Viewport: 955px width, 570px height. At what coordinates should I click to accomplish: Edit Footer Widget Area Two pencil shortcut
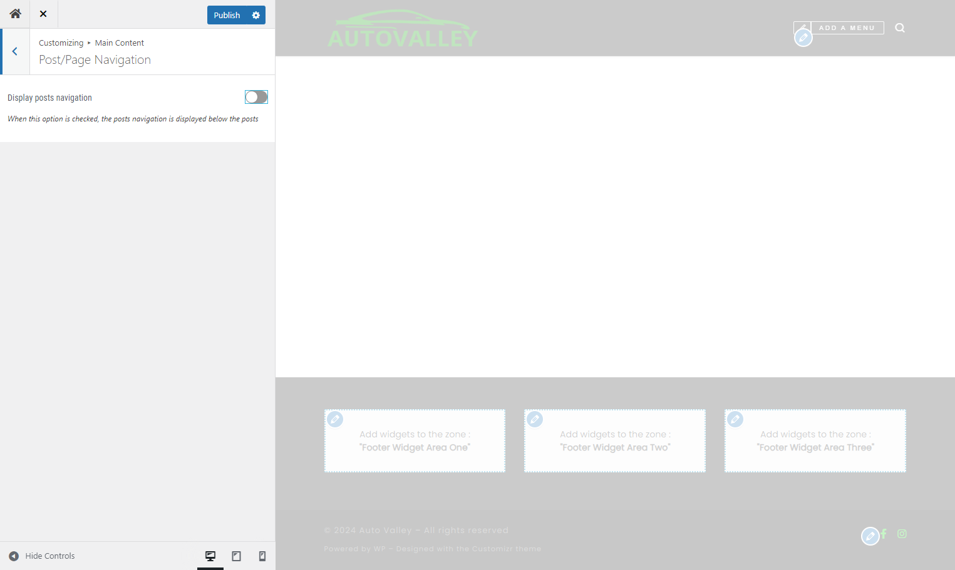click(535, 419)
